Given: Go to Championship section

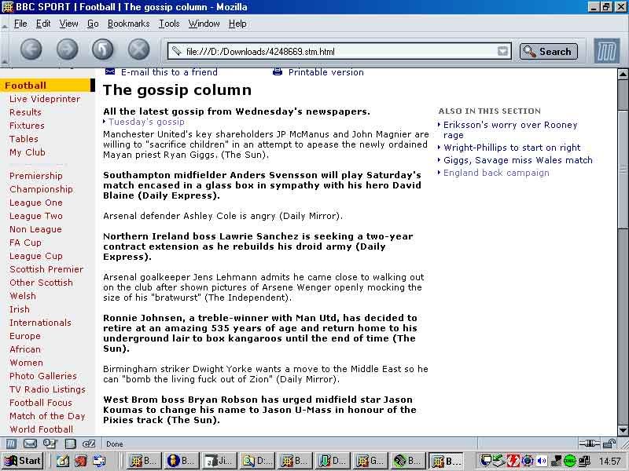Looking at the screenshot, I should coord(41,189).
